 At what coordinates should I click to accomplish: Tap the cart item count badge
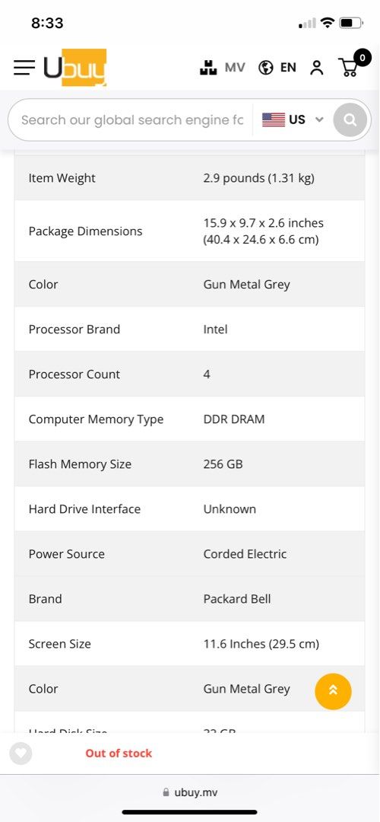(x=363, y=57)
